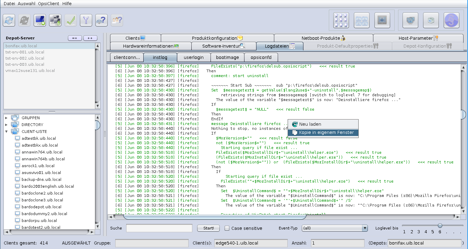The height and width of the screenshot is (249, 468).
Task: Select Neu laden from context menu
Action: point(323,124)
